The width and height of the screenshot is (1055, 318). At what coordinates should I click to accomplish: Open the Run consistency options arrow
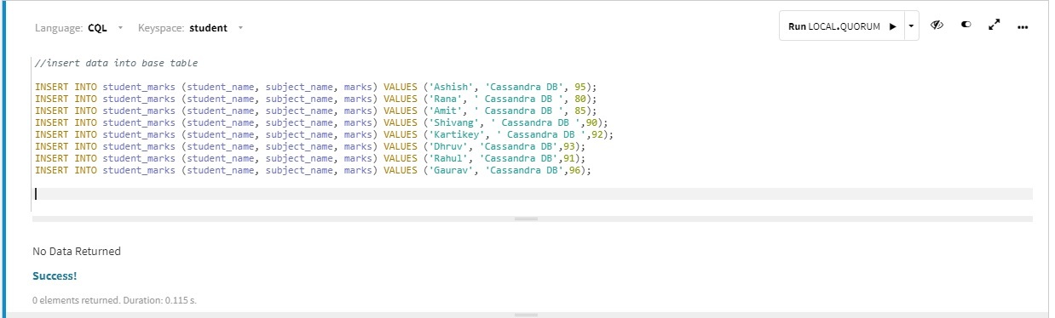911,26
